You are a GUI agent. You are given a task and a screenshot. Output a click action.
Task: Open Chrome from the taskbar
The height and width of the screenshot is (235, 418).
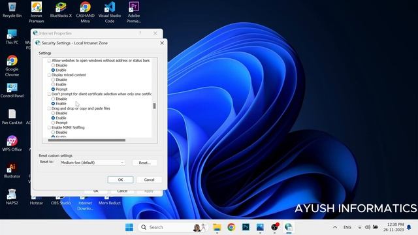click(x=231, y=227)
